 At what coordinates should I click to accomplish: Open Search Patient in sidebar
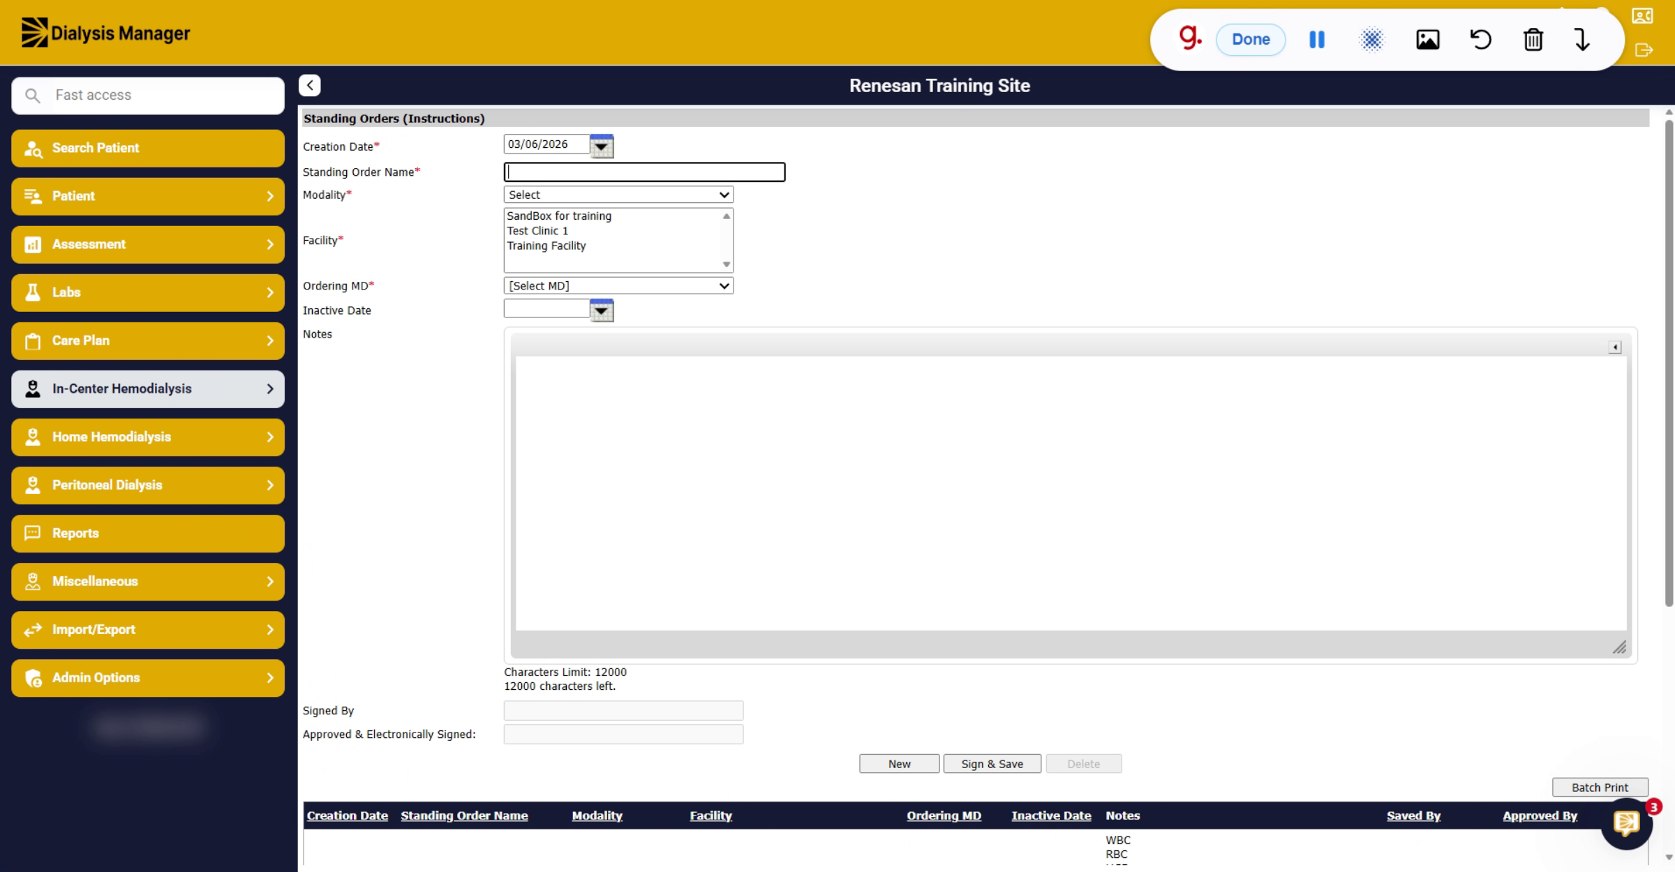point(148,148)
